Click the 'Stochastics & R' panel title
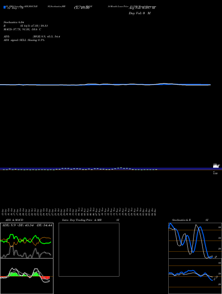Screen dimensions: 222x294 point(181,220)
